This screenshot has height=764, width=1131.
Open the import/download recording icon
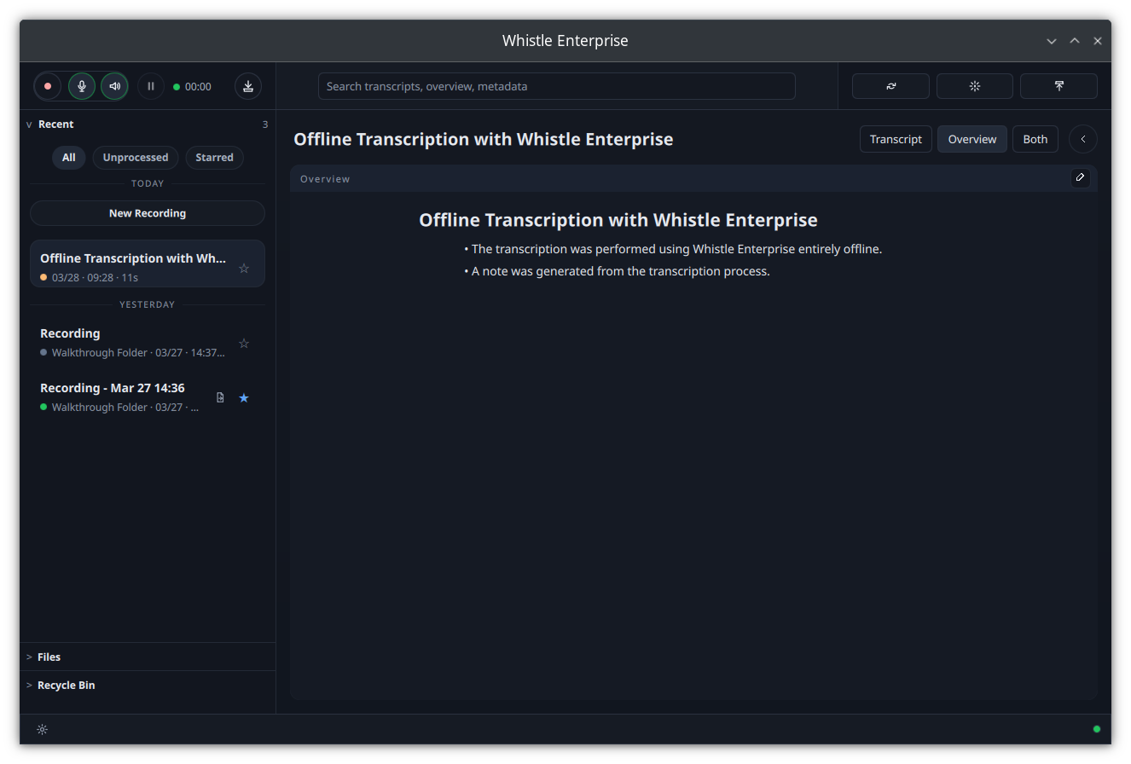pos(247,86)
